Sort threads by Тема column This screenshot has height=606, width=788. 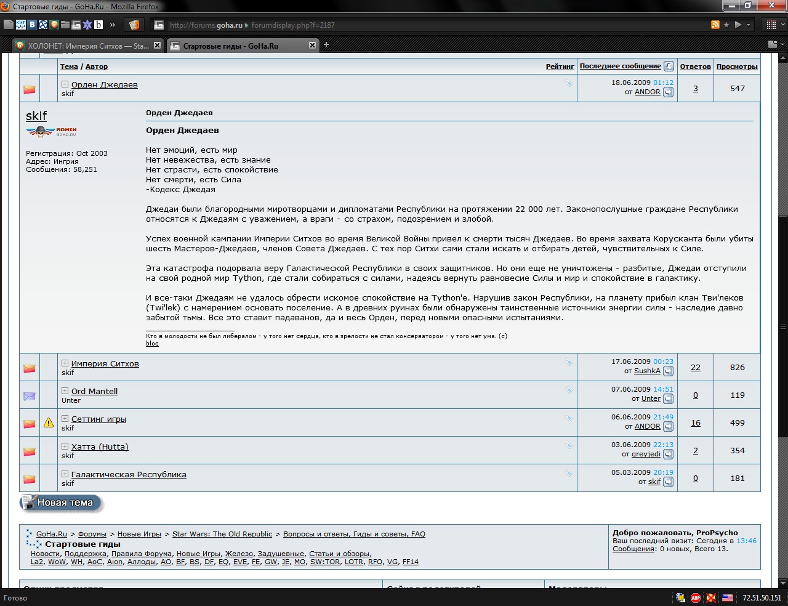point(69,67)
